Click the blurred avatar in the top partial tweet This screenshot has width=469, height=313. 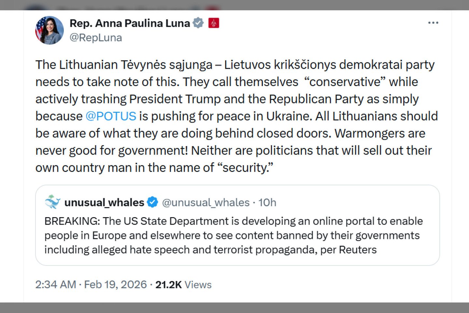(x=36, y=7)
